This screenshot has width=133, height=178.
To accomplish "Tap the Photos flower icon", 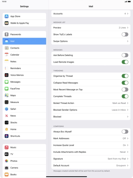I will pos(7,161).
